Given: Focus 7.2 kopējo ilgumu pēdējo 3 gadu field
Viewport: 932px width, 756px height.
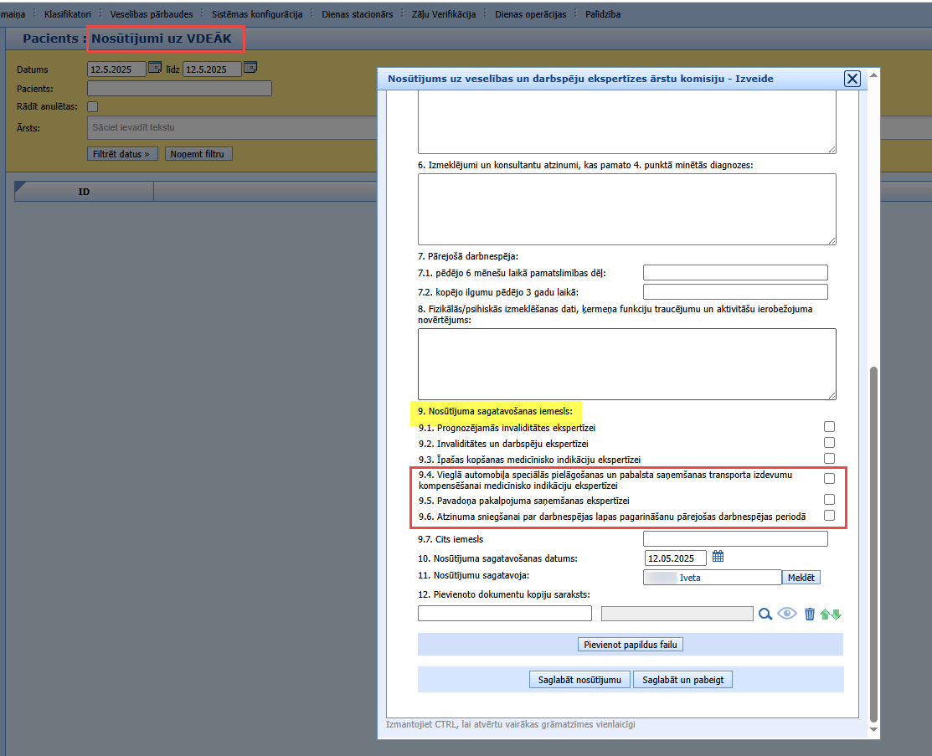Looking at the screenshot, I should [735, 292].
